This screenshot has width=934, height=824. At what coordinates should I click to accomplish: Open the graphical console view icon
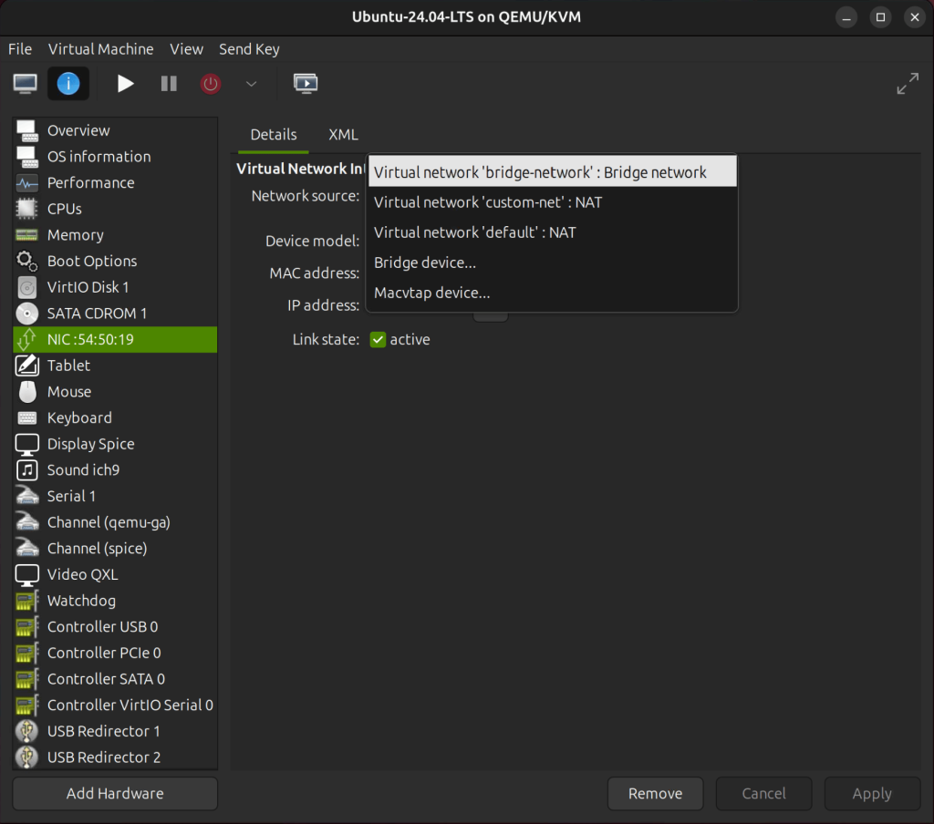click(x=25, y=83)
